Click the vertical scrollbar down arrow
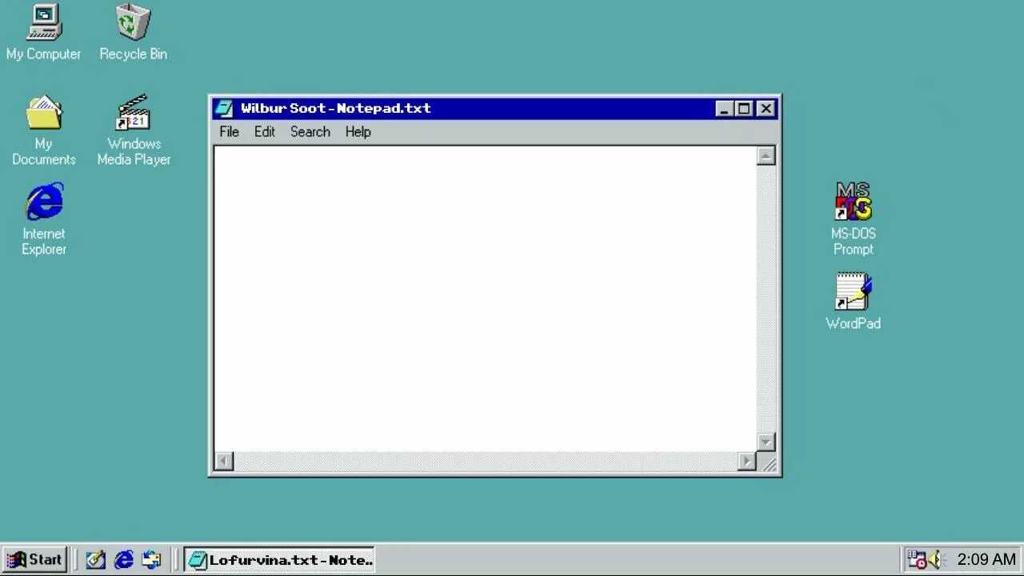1024x576 pixels. (x=766, y=442)
